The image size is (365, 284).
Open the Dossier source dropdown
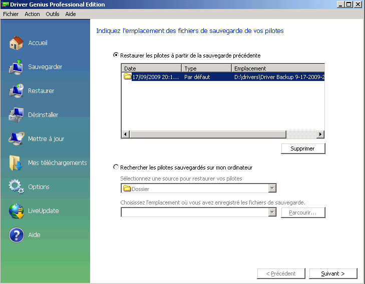(272, 188)
